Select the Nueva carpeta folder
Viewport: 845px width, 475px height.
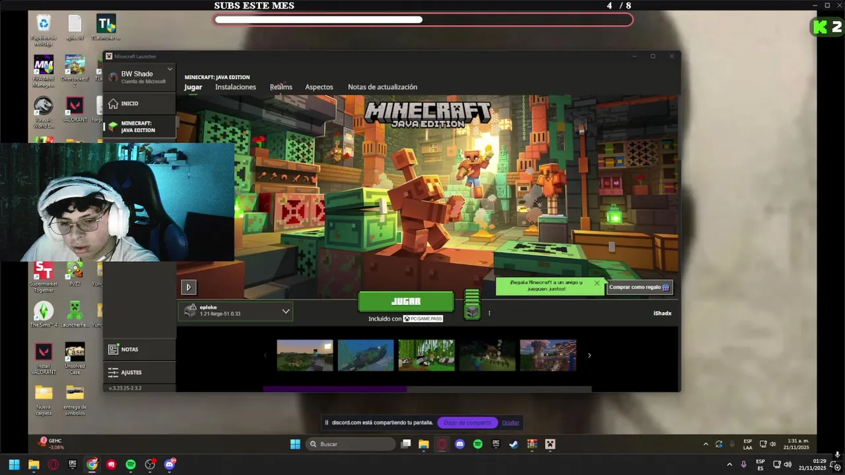coord(44,400)
